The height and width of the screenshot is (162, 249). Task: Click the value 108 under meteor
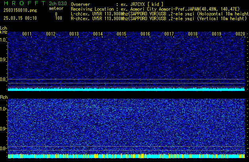(x=59, y=18)
